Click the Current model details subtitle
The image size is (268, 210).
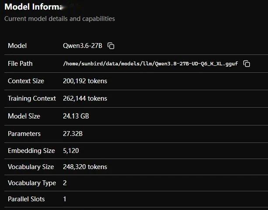click(60, 19)
